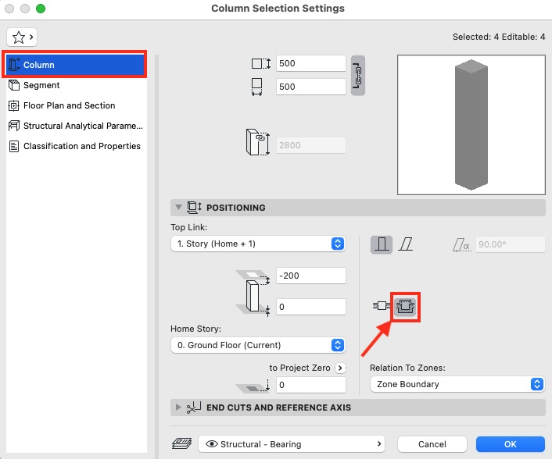The image size is (552, 459).
Task: Click the OK button
Action: 510,444
